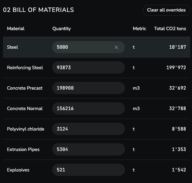The width and height of the screenshot is (192, 183).
Task: Select the 10'187 CO2 value for Steel
Action: (x=177, y=47)
